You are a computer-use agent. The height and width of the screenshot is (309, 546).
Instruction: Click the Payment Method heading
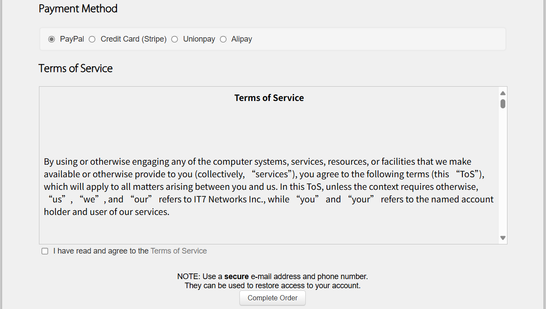point(78,9)
